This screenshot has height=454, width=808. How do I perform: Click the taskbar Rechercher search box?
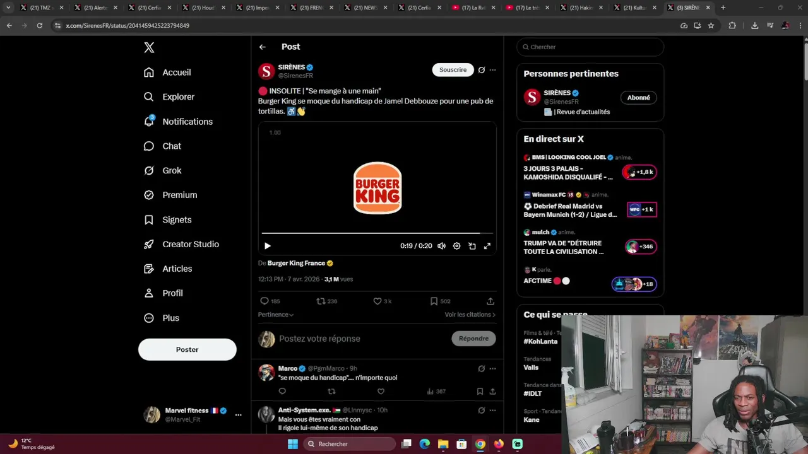350,444
